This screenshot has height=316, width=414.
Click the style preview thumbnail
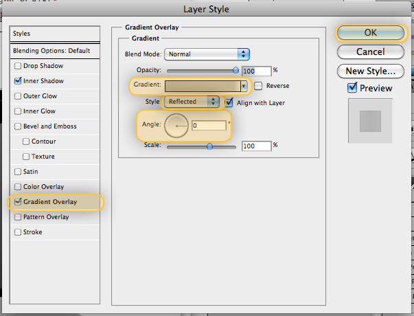point(371,121)
